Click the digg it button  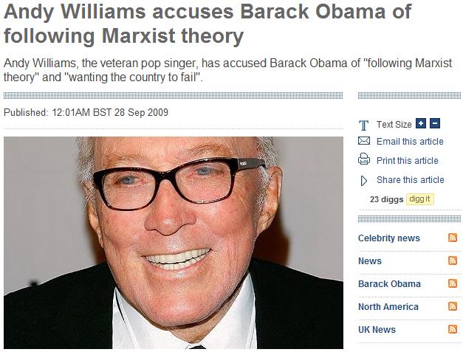(x=420, y=199)
